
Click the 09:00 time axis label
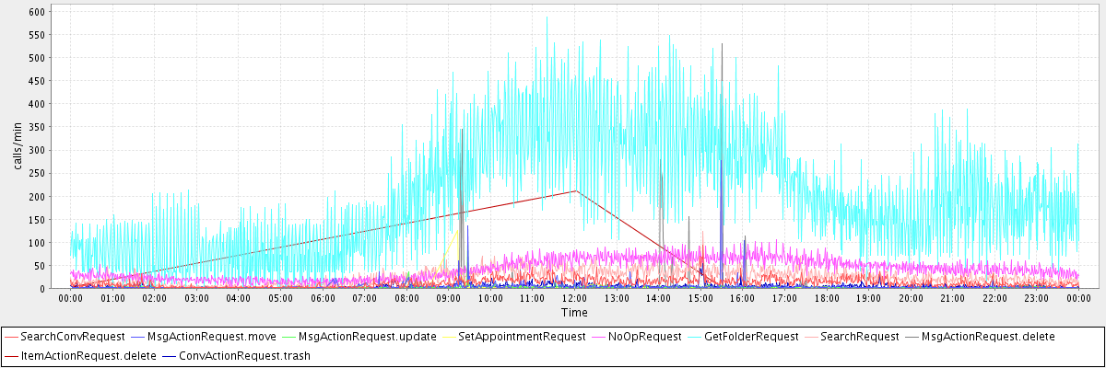[449, 298]
